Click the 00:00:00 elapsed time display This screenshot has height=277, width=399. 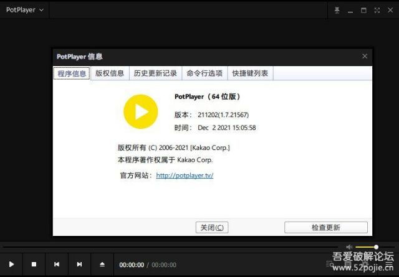tap(132, 265)
